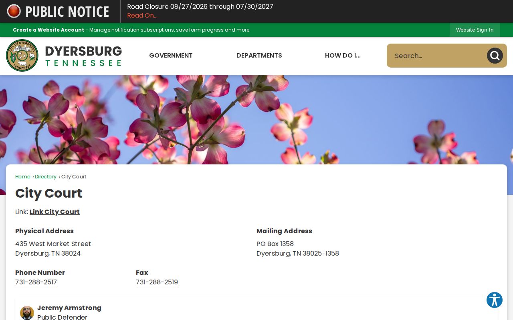Click the Dyersburg Tennessee title text
The image size is (513, 320).
coord(83,56)
